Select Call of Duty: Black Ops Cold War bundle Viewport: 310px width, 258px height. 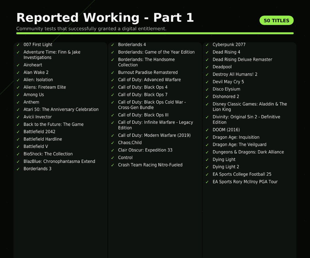[152, 105]
